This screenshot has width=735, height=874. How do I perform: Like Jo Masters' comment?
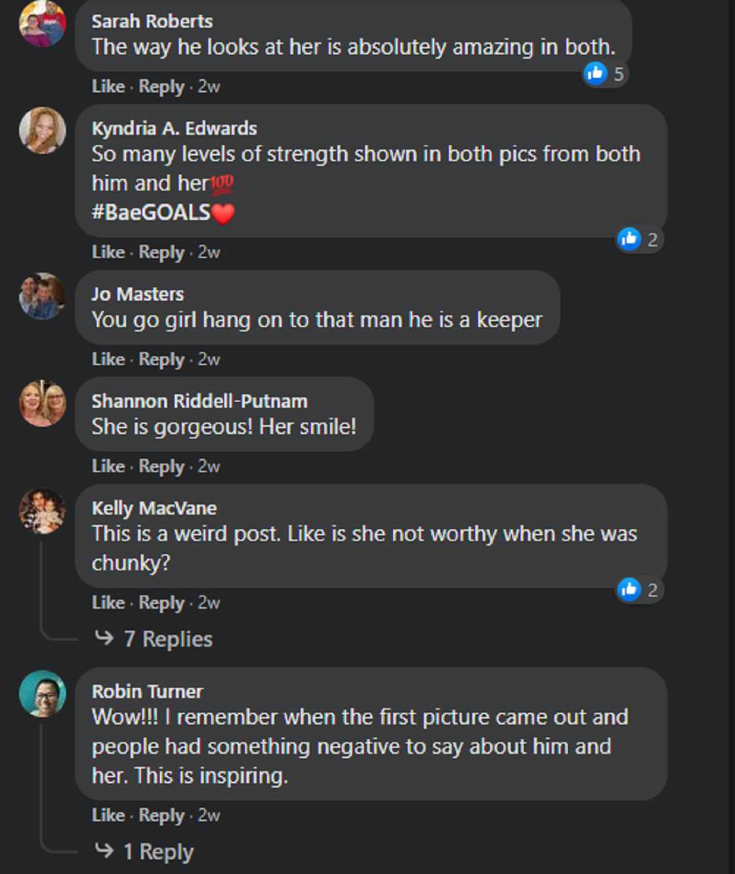[108, 359]
